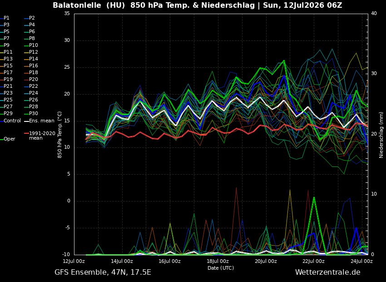Select the 1991-2020 mean legend entry
This screenshot has width=386, height=282.
coord(40,136)
